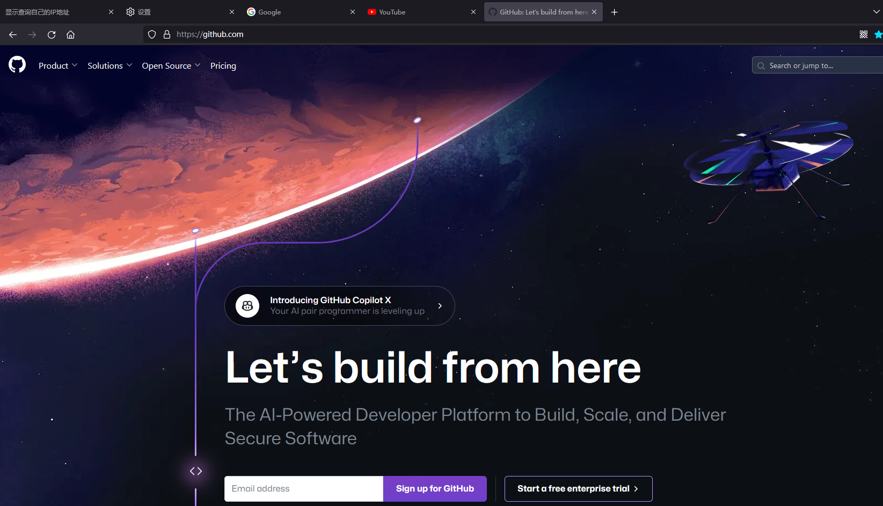Click the code brackets icon on timeline
Viewport: 883px width, 506px height.
point(196,471)
